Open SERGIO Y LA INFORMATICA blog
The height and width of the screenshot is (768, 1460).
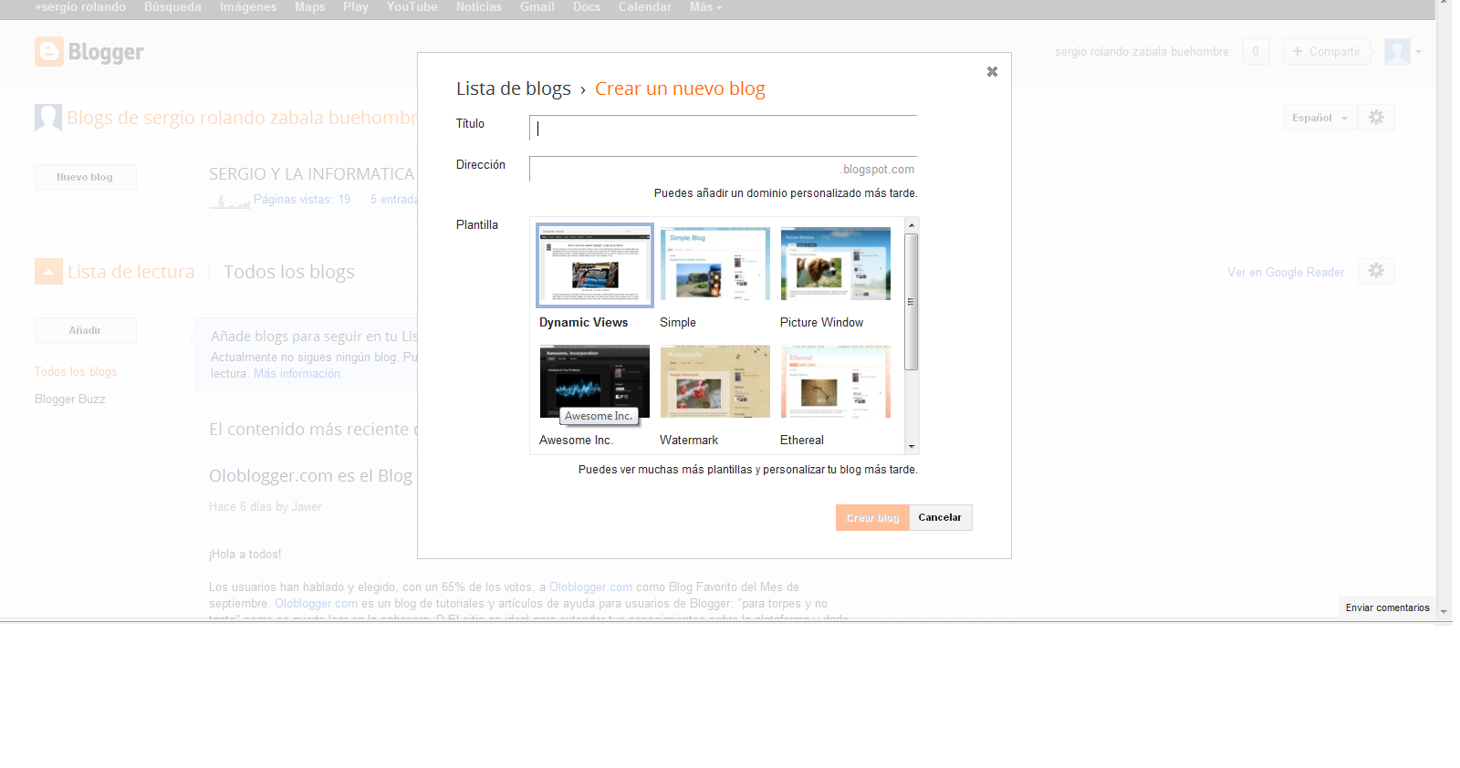point(312,174)
